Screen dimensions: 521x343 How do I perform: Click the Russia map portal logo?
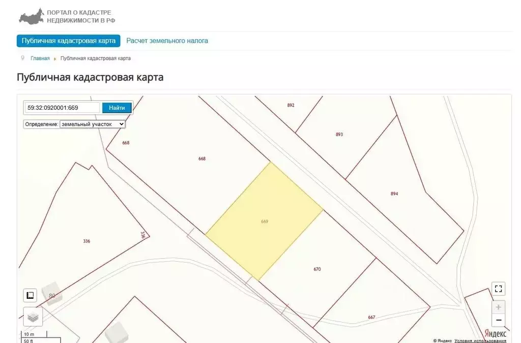[x=31, y=16]
